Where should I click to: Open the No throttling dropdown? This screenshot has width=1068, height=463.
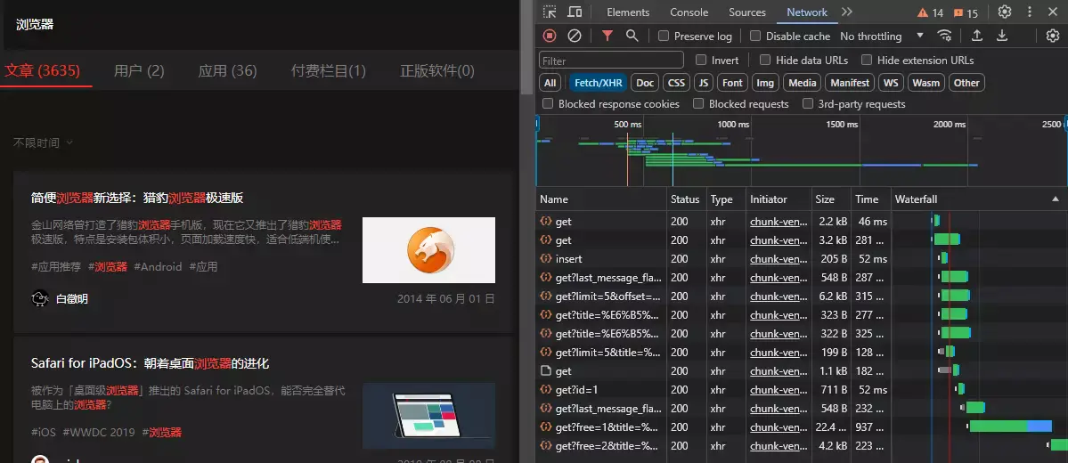point(882,37)
